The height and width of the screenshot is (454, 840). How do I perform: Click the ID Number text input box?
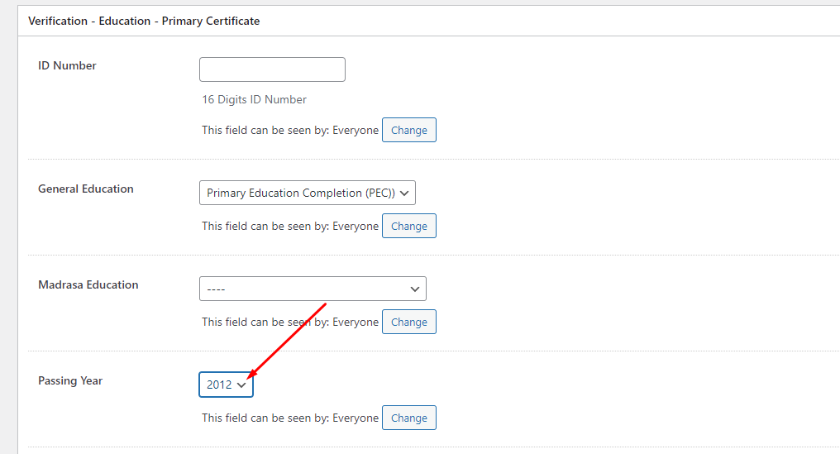click(x=272, y=69)
